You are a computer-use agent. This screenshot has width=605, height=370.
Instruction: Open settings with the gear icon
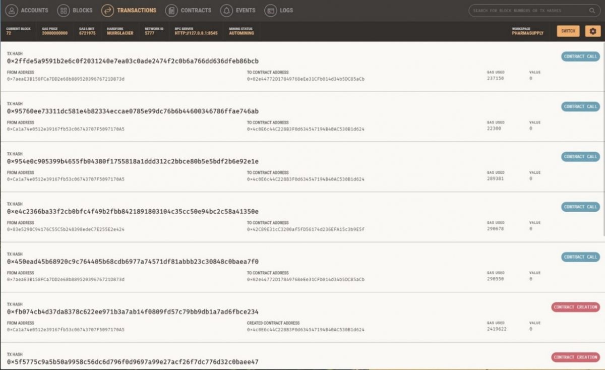(592, 31)
